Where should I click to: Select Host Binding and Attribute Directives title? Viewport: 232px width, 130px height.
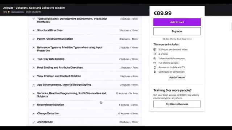(x=60, y=68)
